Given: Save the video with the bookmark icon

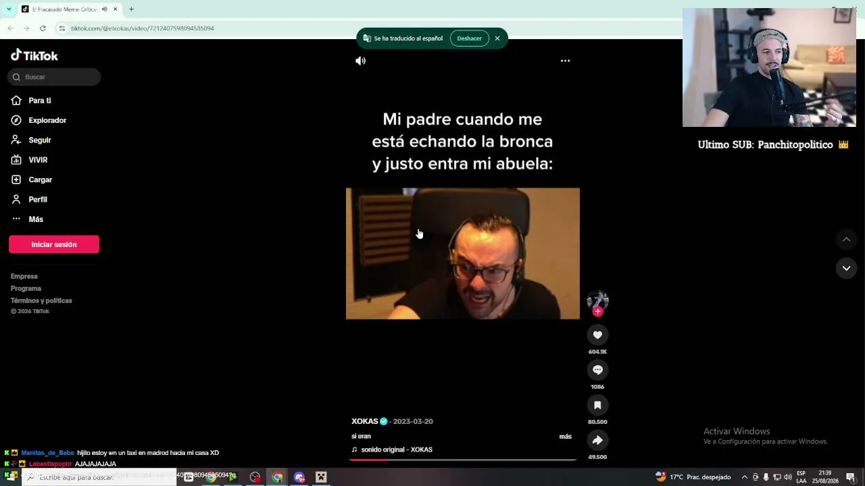Looking at the screenshot, I should coord(597,405).
